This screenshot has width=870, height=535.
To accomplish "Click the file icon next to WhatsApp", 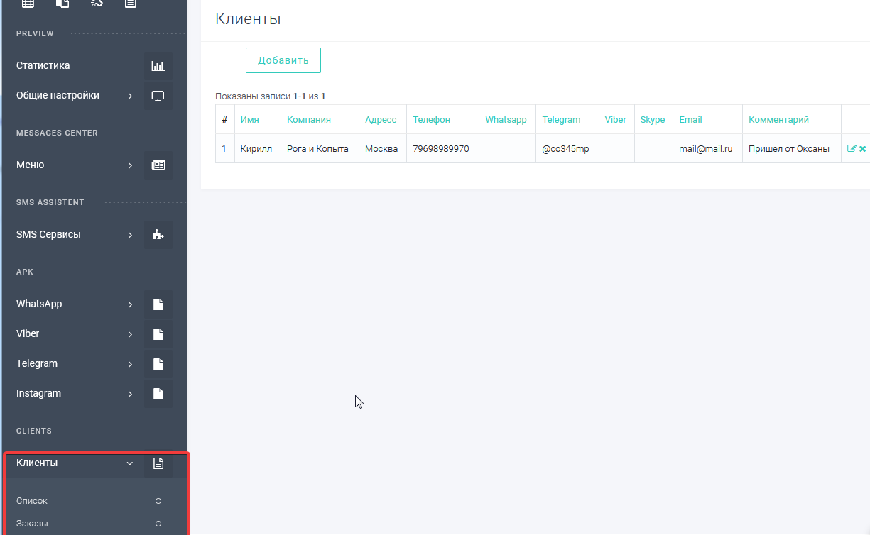I will click(x=158, y=304).
